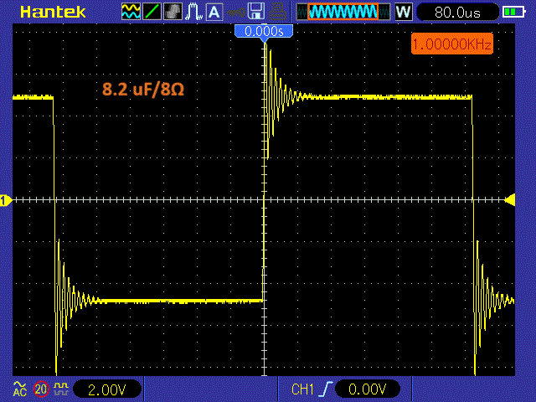Click the 1.00000KHz frequency readout
Screen dimensions: 536x402
point(452,44)
